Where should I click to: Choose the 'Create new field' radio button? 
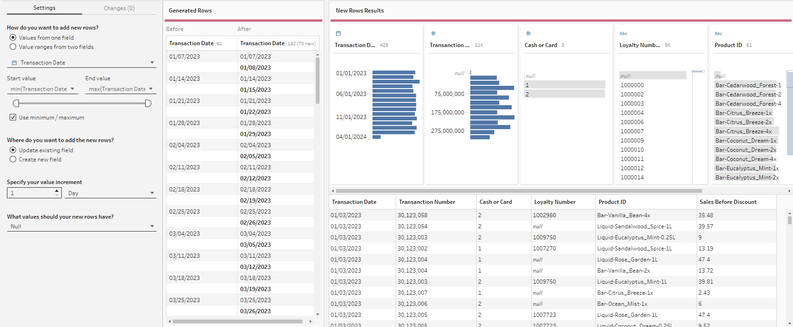[x=13, y=160]
